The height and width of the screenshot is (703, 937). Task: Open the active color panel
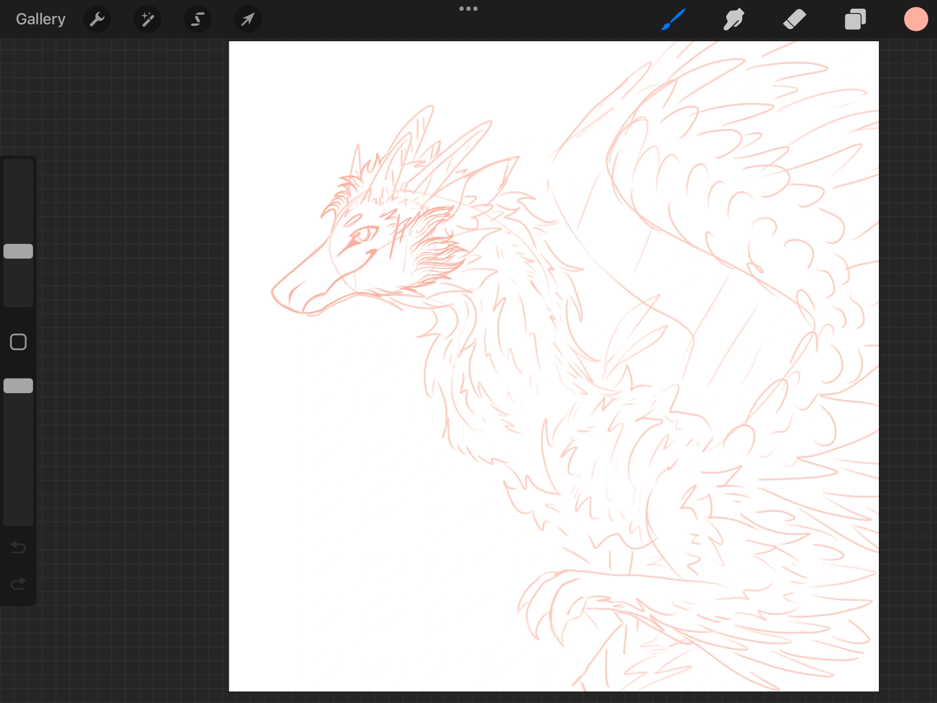(x=915, y=19)
